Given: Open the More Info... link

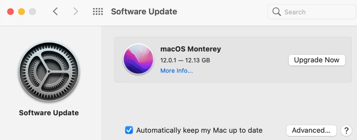Looking at the screenshot, I should 176,71.
